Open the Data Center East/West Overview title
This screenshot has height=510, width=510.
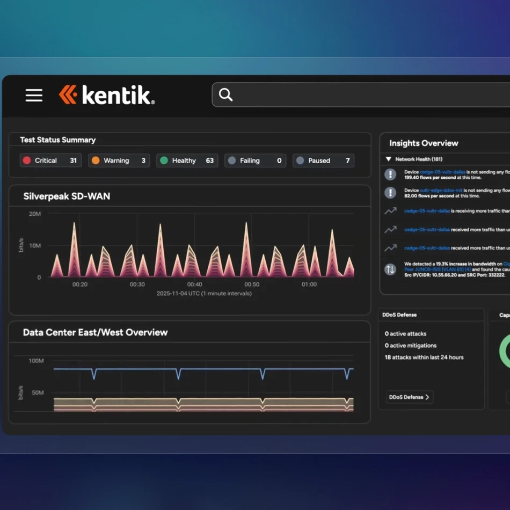pos(96,332)
